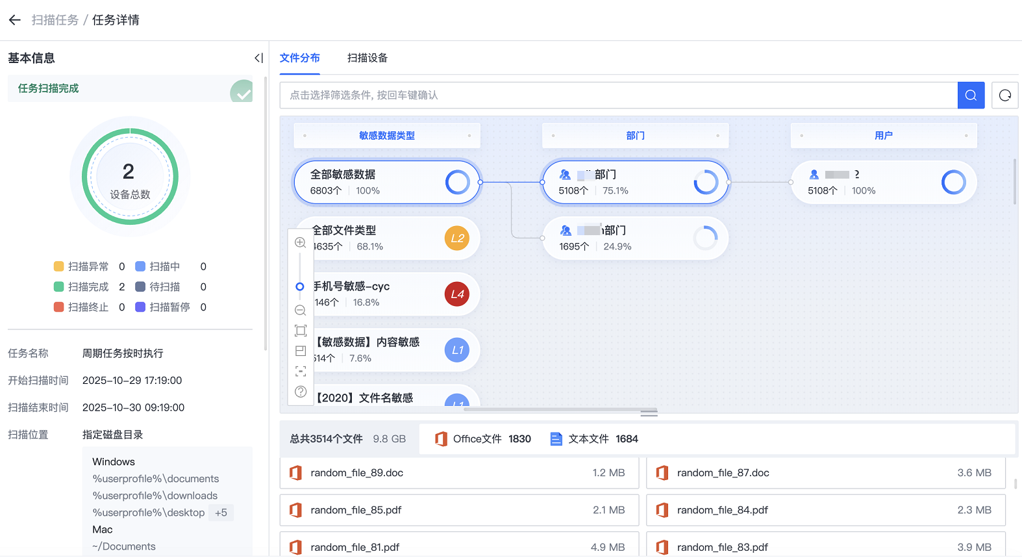Collapse the 基本信息 side panel
The image size is (1022, 558).
258,58
